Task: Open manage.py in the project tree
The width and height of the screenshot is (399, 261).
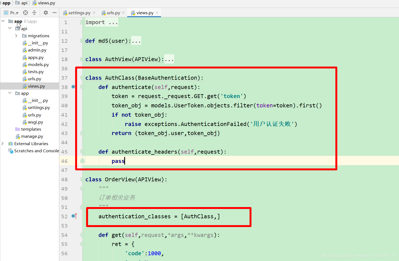Action: [32, 136]
